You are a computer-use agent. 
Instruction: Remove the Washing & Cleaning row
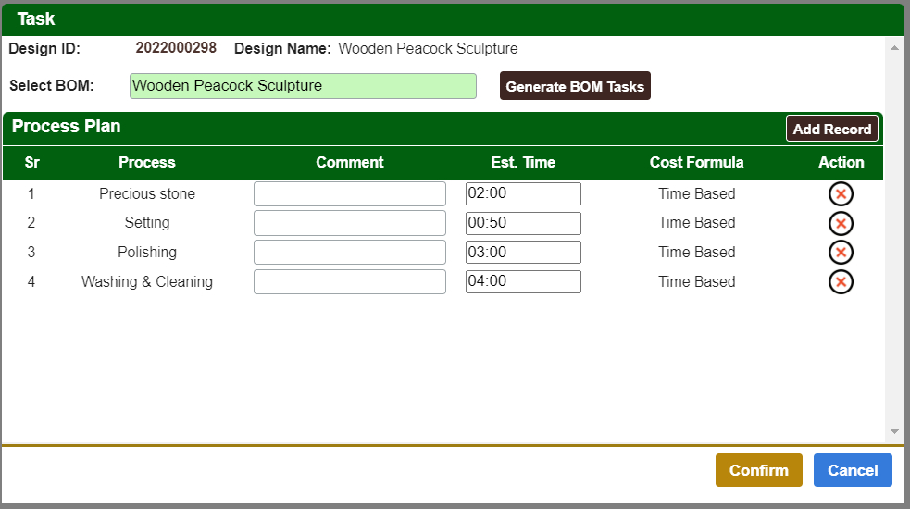click(x=841, y=282)
